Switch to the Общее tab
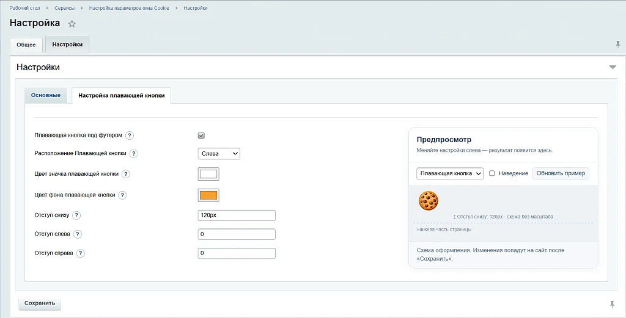Viewport: 626px width, 318px height. (26, 45)
